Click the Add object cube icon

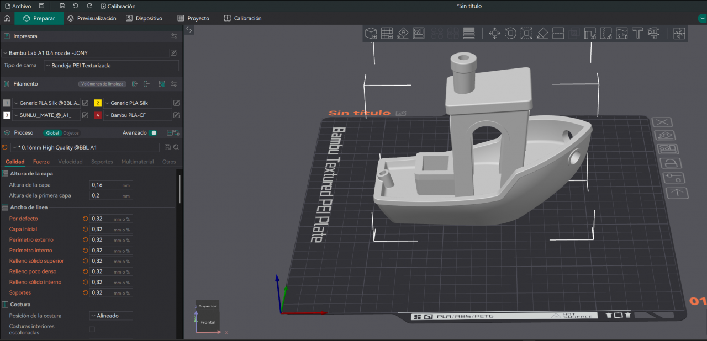click(x=371, y=34)
